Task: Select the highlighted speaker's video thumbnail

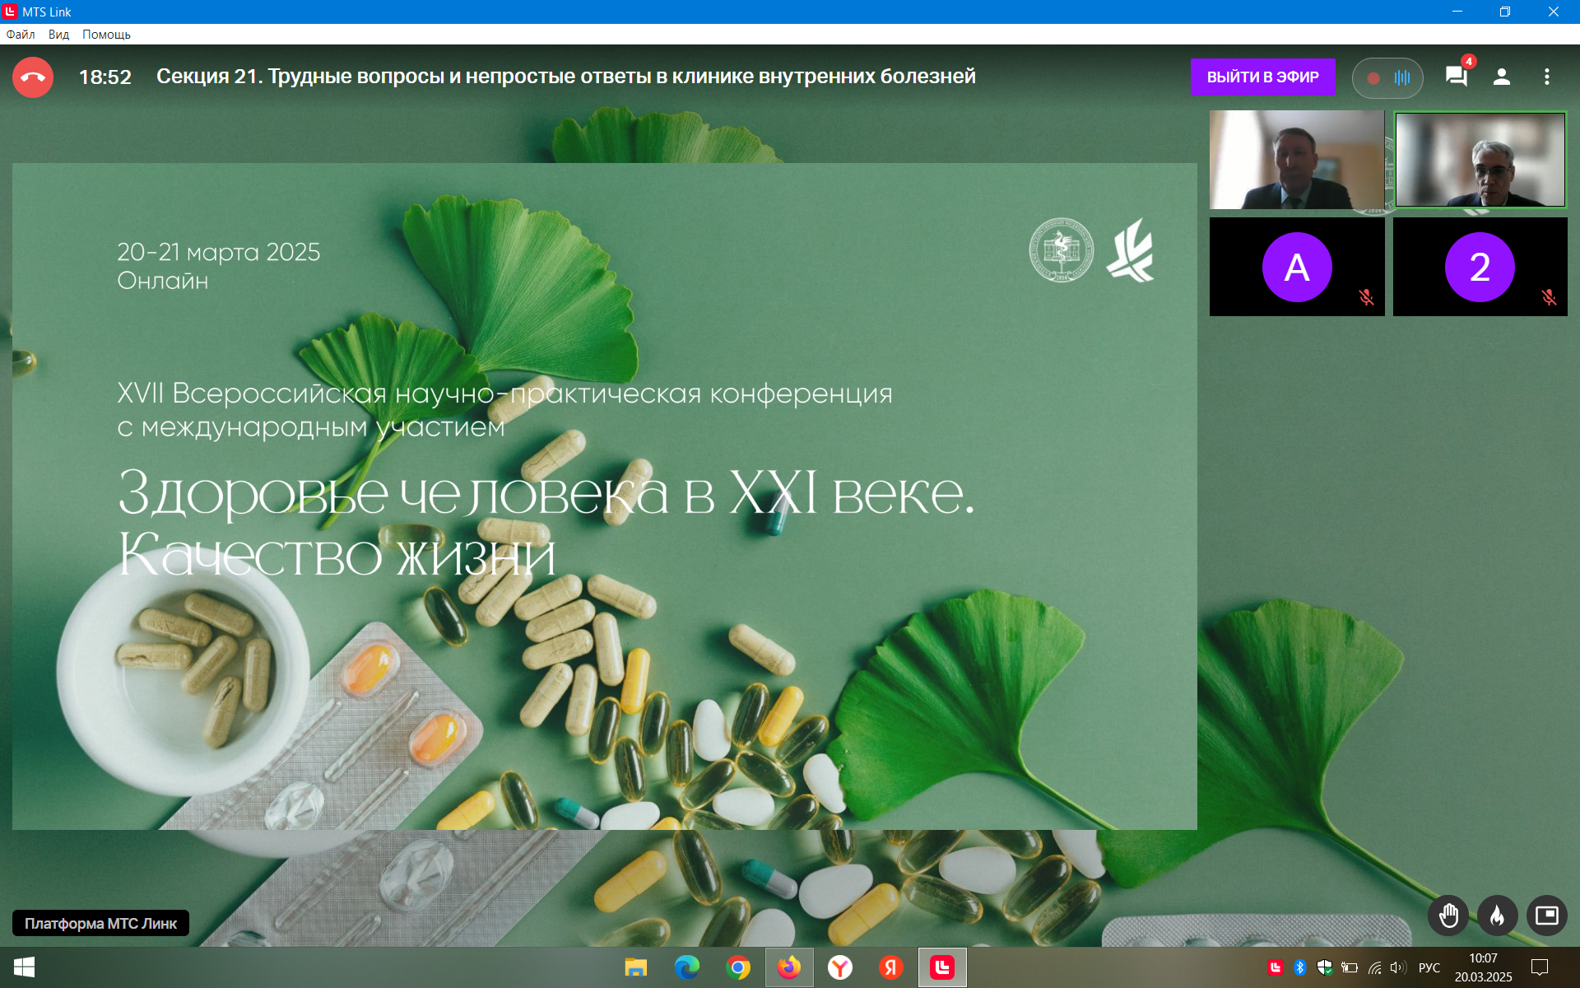Action: point(1480,160)
